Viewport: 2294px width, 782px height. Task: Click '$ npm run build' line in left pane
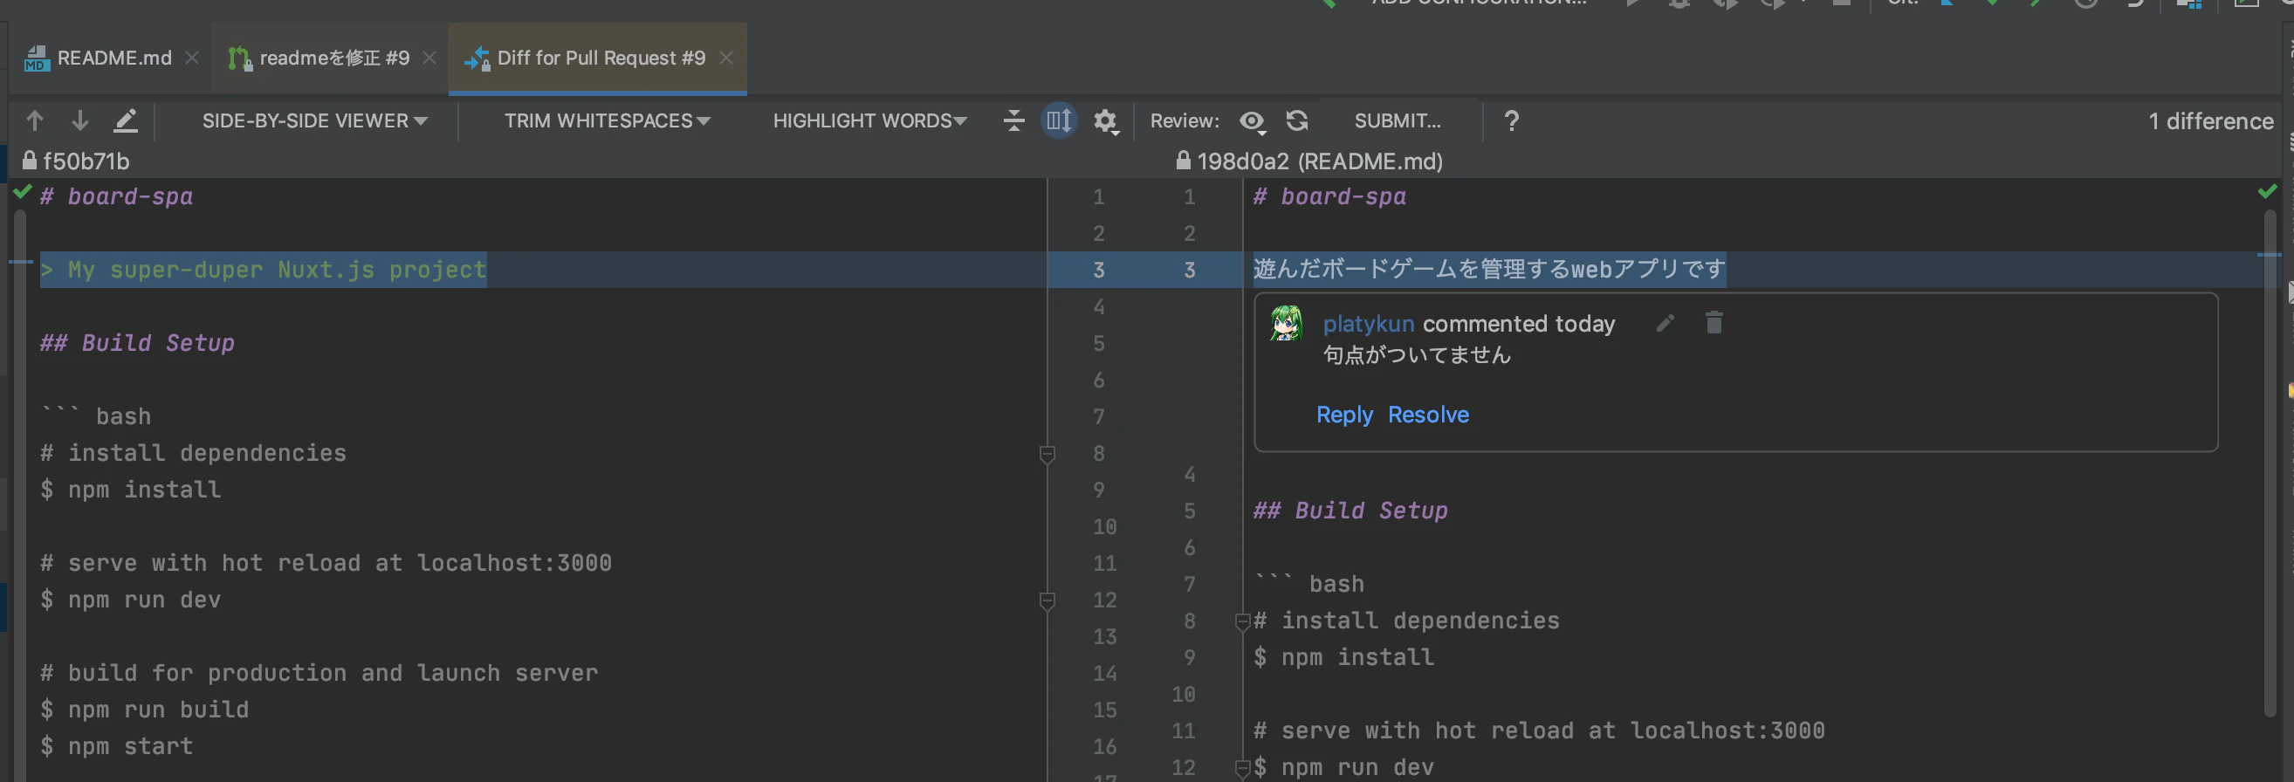tap(144, 710)
